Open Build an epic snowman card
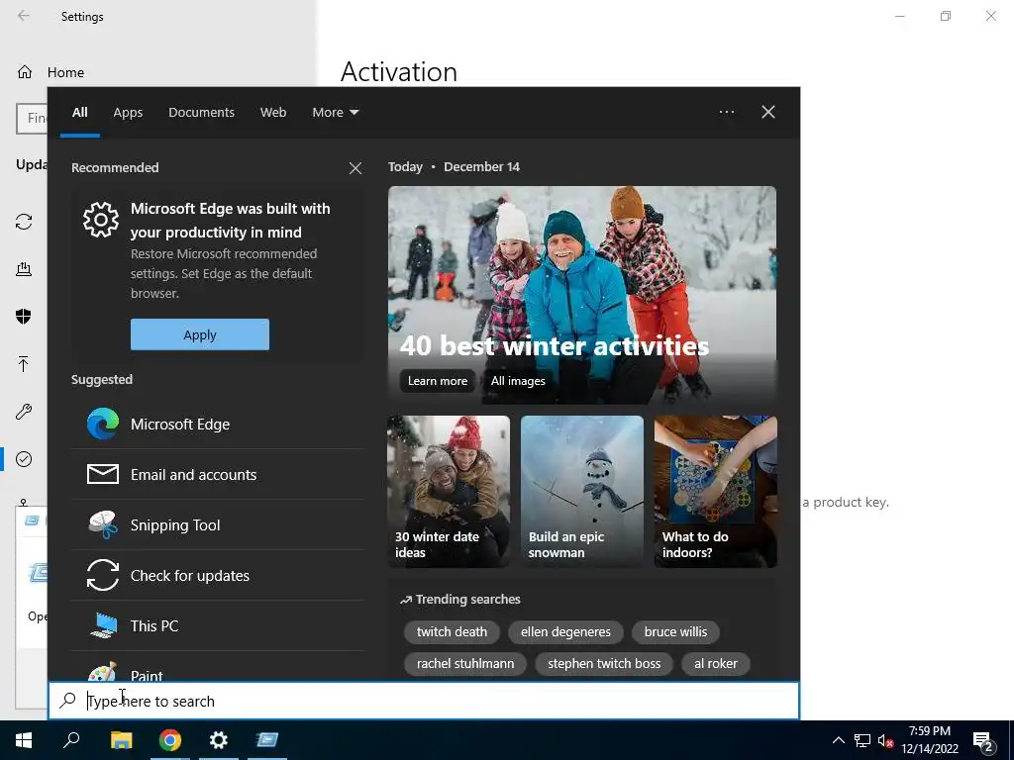 click(582, 492)
